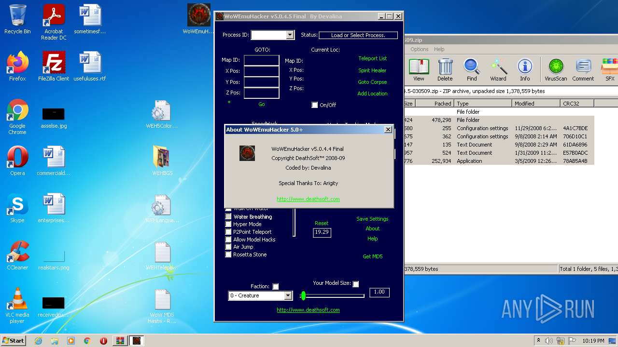Open the Wizard tool in WinRAR

[498, 69]
